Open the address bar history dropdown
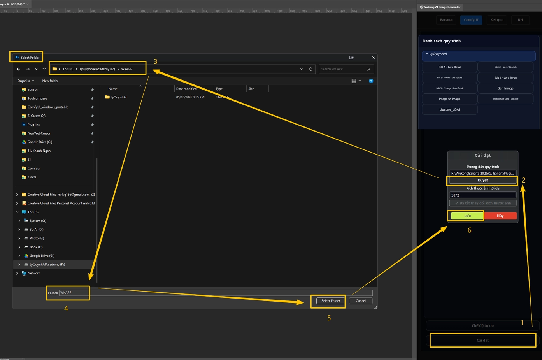 (x=301, y=69)
